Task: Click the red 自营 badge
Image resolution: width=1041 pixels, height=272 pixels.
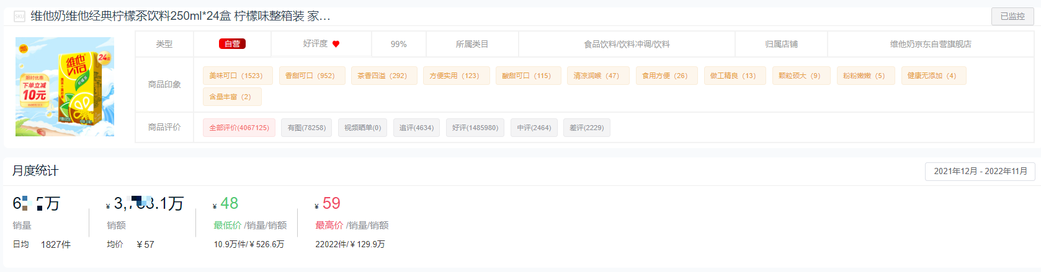Action: pyautogui.click(x=233, y=44)
